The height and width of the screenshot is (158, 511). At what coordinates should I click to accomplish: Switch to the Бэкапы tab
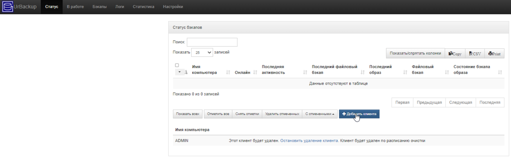[x=100, y=7]
